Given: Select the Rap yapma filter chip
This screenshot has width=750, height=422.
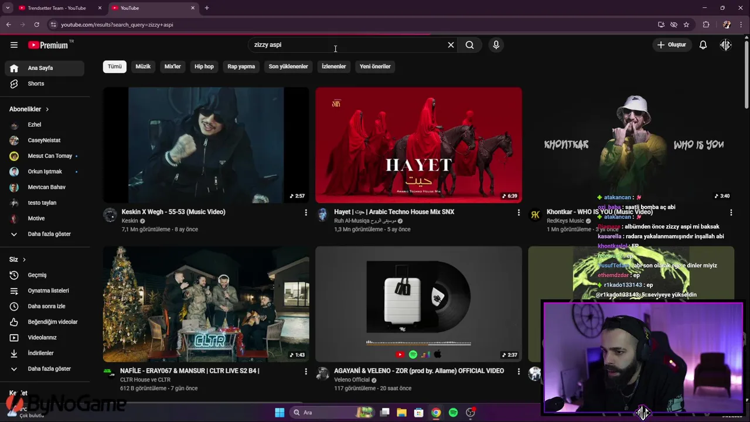Looking at the screenshot, I should (x=241, y=66).
